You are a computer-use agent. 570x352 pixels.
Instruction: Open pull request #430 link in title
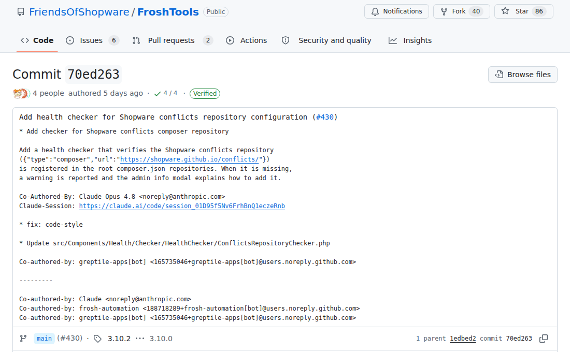point(324,117)
